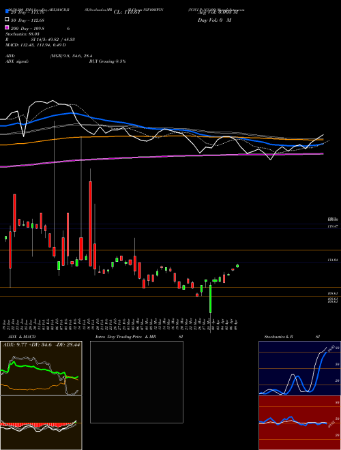The width and height of the screenshot is (341, 450).
Task: Click the white 50 Day legend swatch
Action: [x=7, y=20]
